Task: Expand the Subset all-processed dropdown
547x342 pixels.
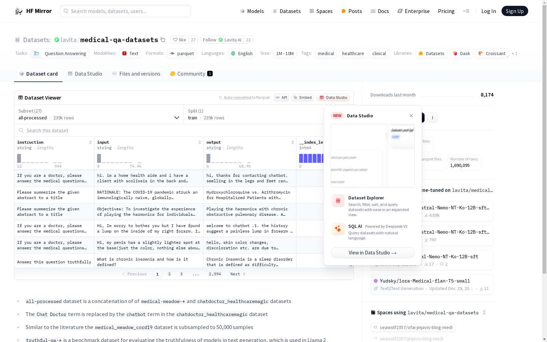Action: 99,114
